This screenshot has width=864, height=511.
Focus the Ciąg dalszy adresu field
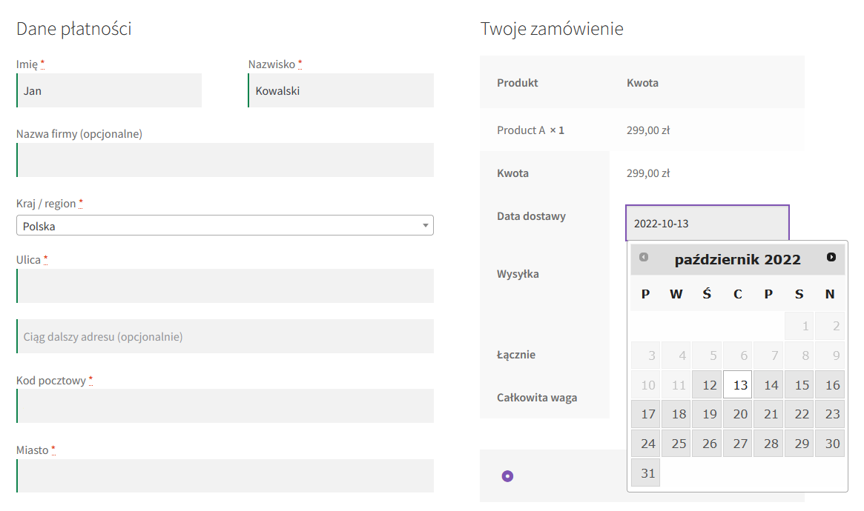225,336
